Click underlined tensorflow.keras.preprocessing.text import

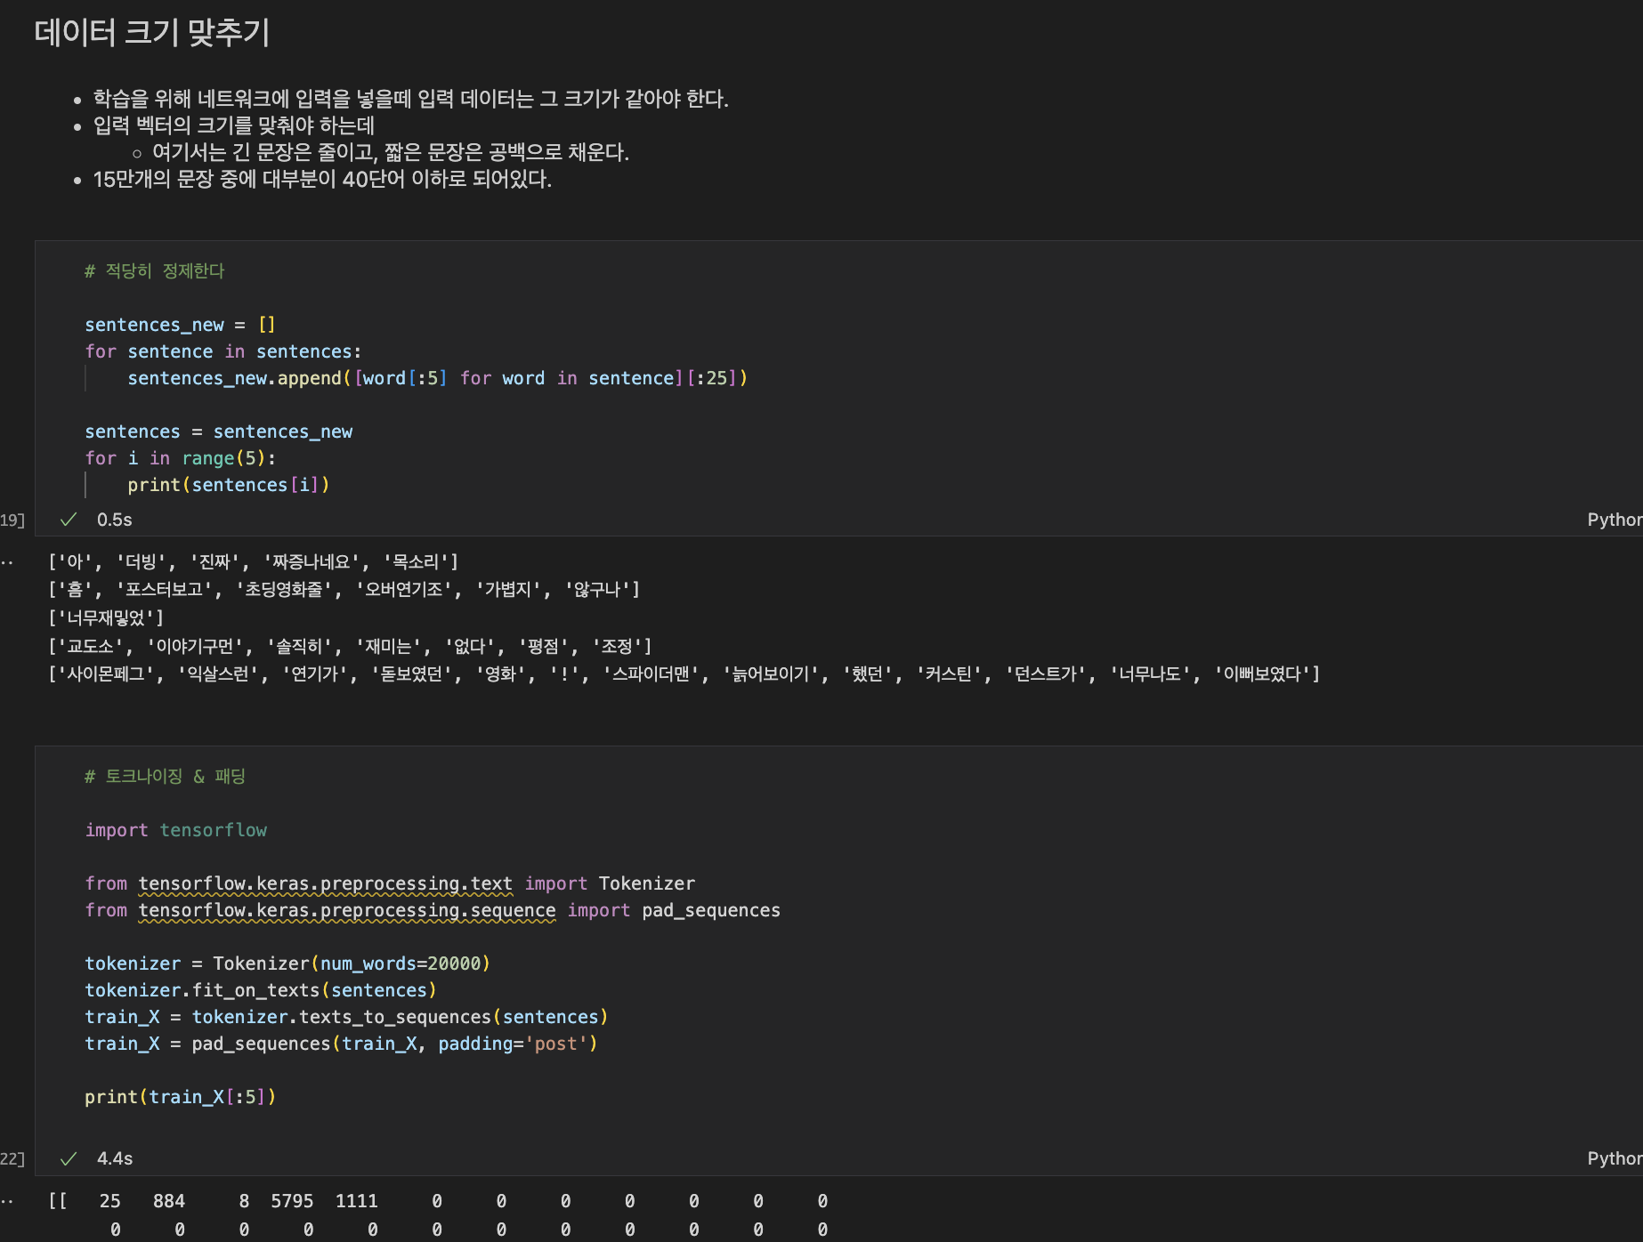point(326,883)
